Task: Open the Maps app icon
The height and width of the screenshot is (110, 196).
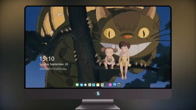Action: tap(90, 85)
